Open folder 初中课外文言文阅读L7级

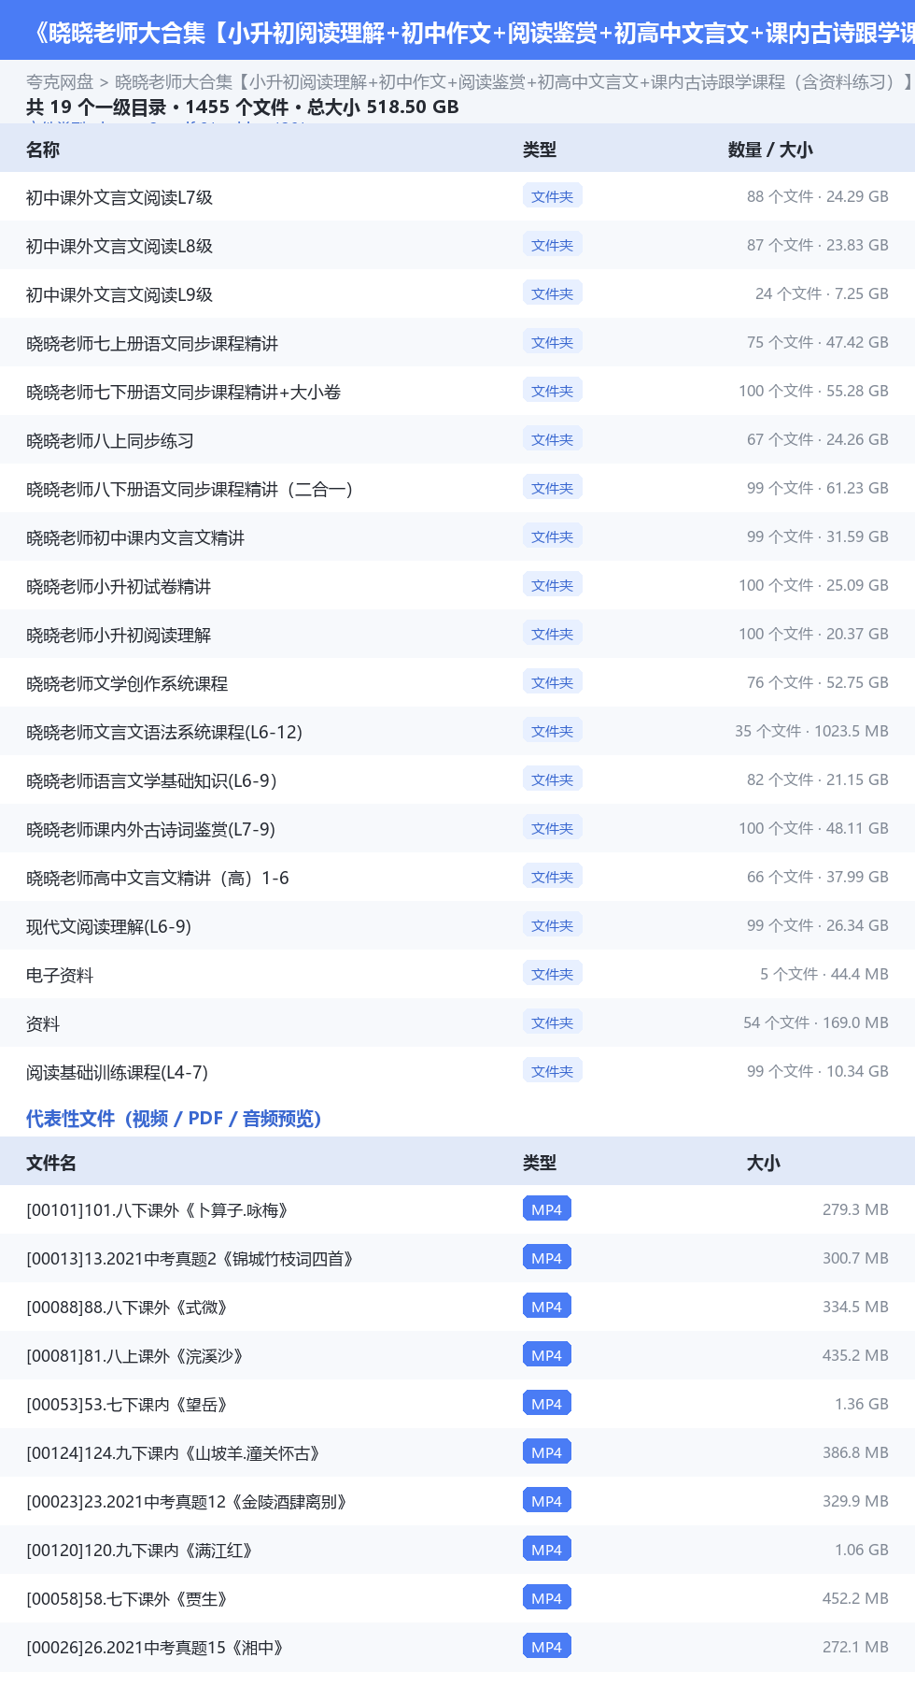coord(120,197)
